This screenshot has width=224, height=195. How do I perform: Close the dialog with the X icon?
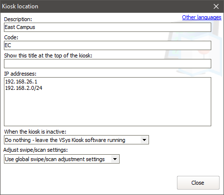216,6
